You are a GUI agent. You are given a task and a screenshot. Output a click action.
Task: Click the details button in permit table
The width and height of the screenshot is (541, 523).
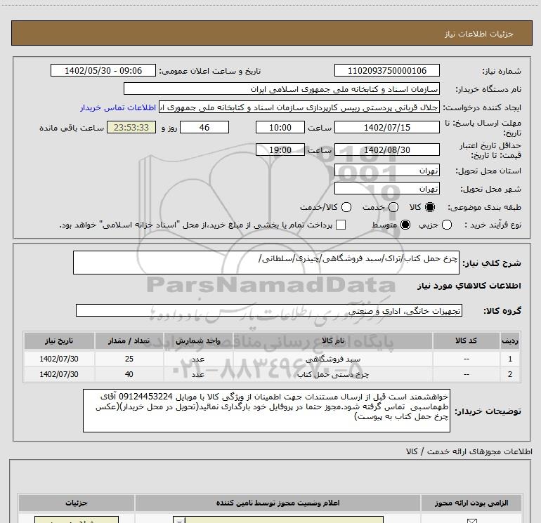77,520
